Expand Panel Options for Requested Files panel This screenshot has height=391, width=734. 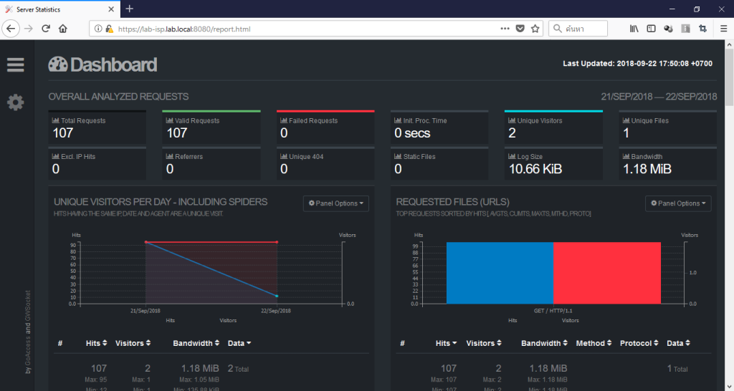click(x=678, y=203)
